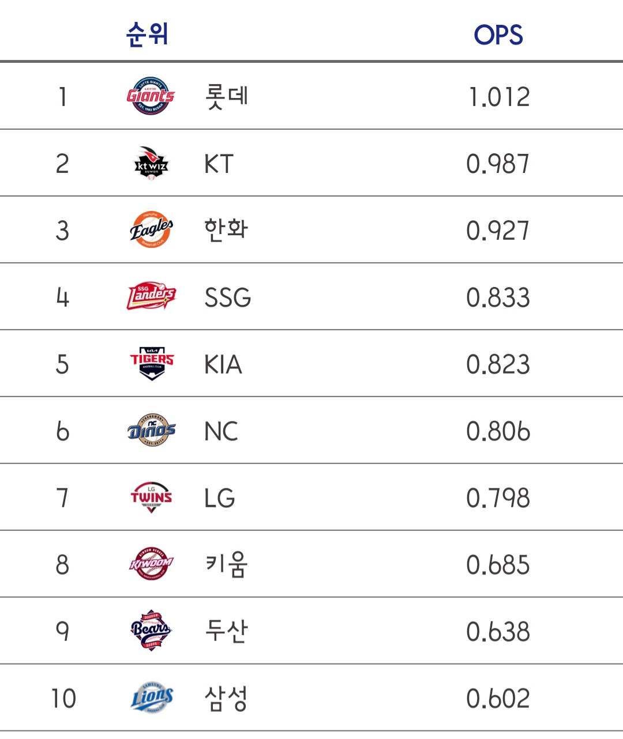Click the NC Dinos team logo
The image size is (623, 739).
coord(151,430)
